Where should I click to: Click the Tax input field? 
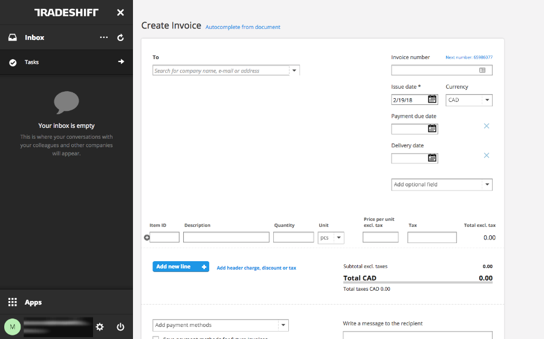tap(432, 237)
